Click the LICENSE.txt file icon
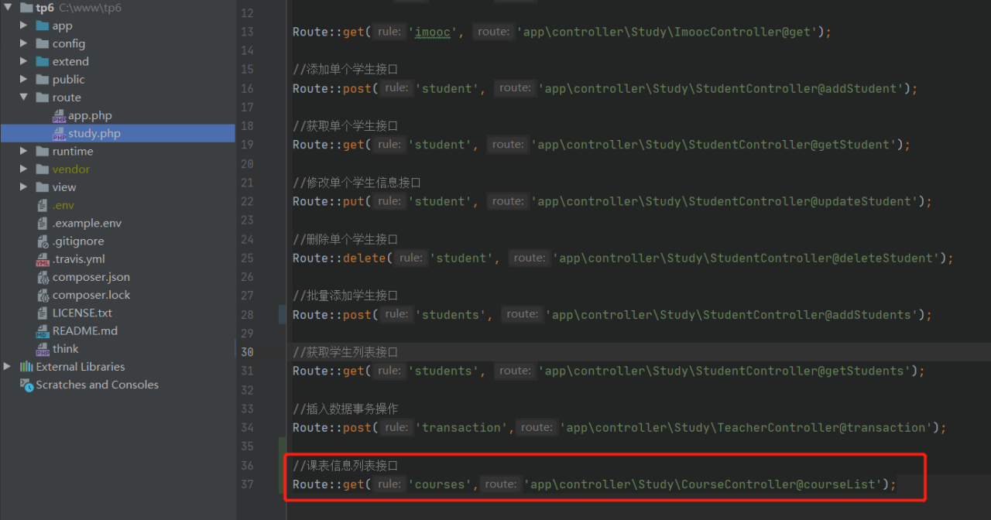The width and height of the screenshot is (991, 520). click(x=43, y=313)
